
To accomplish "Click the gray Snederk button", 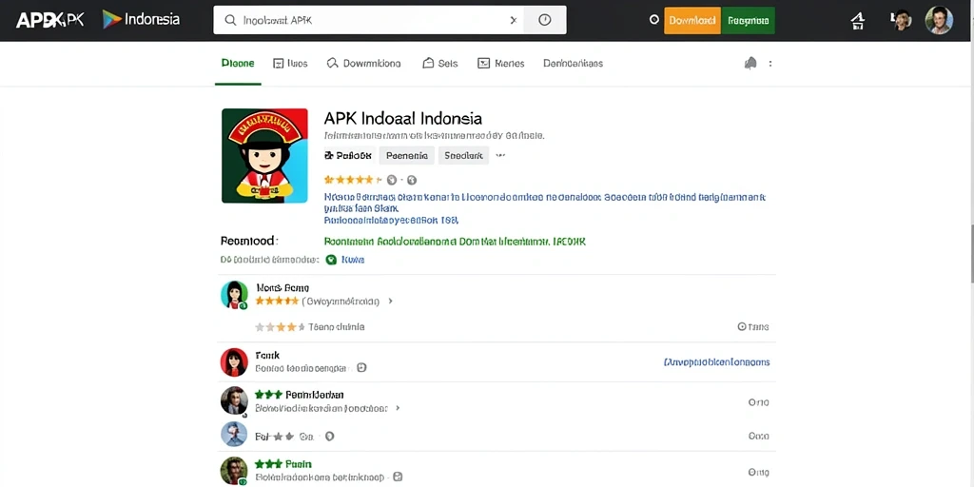I will coord(463,156).
